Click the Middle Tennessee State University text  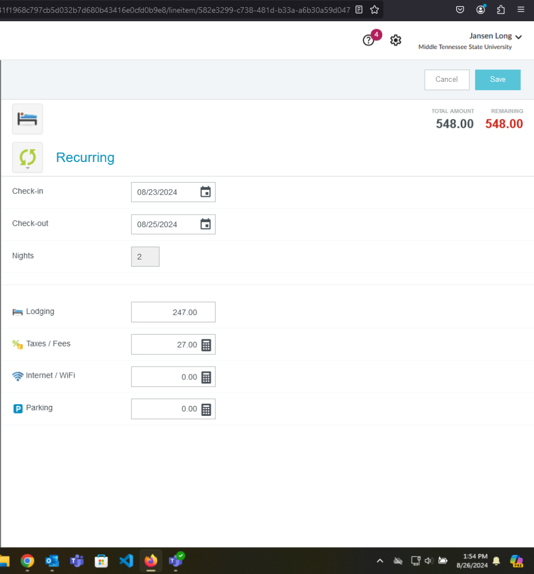click(465, 47)
